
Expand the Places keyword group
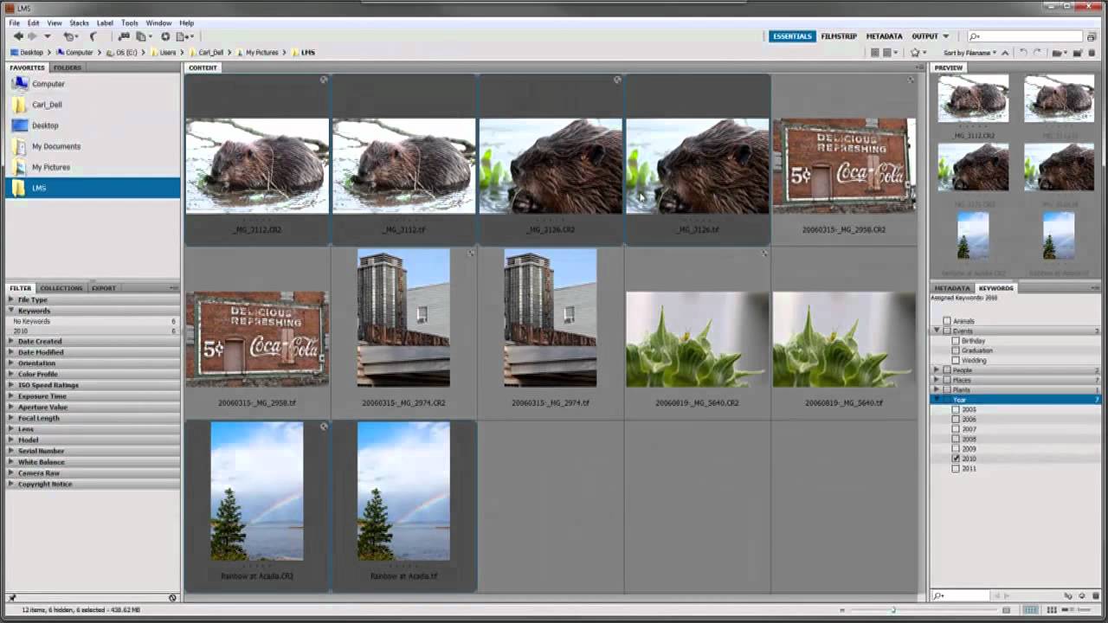(x=937, y=380)
